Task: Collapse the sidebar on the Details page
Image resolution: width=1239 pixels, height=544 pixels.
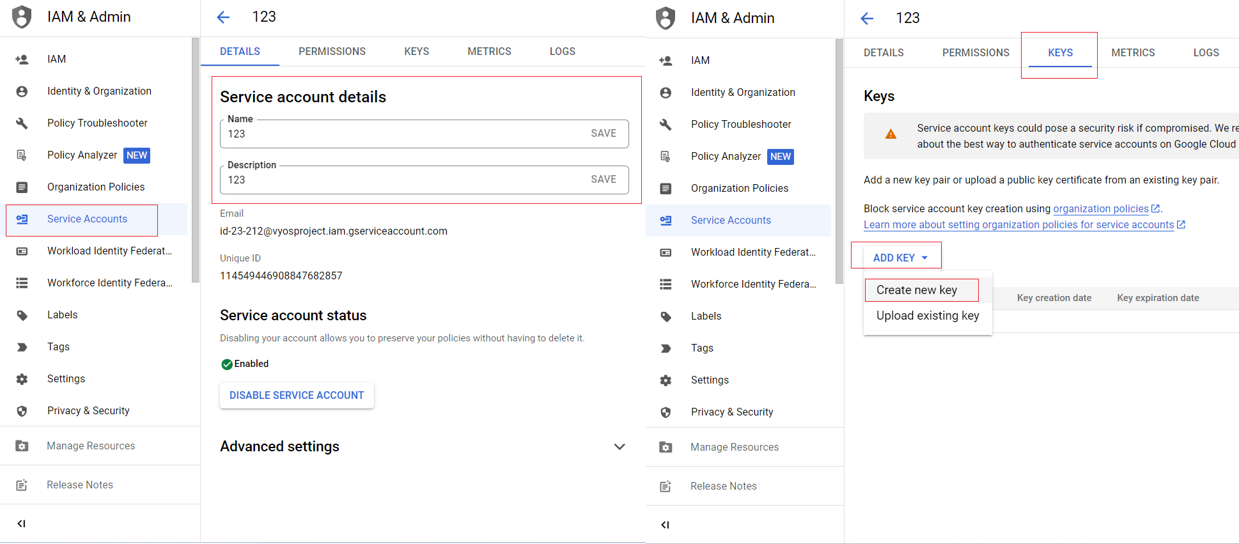Action: coord(21,524)
